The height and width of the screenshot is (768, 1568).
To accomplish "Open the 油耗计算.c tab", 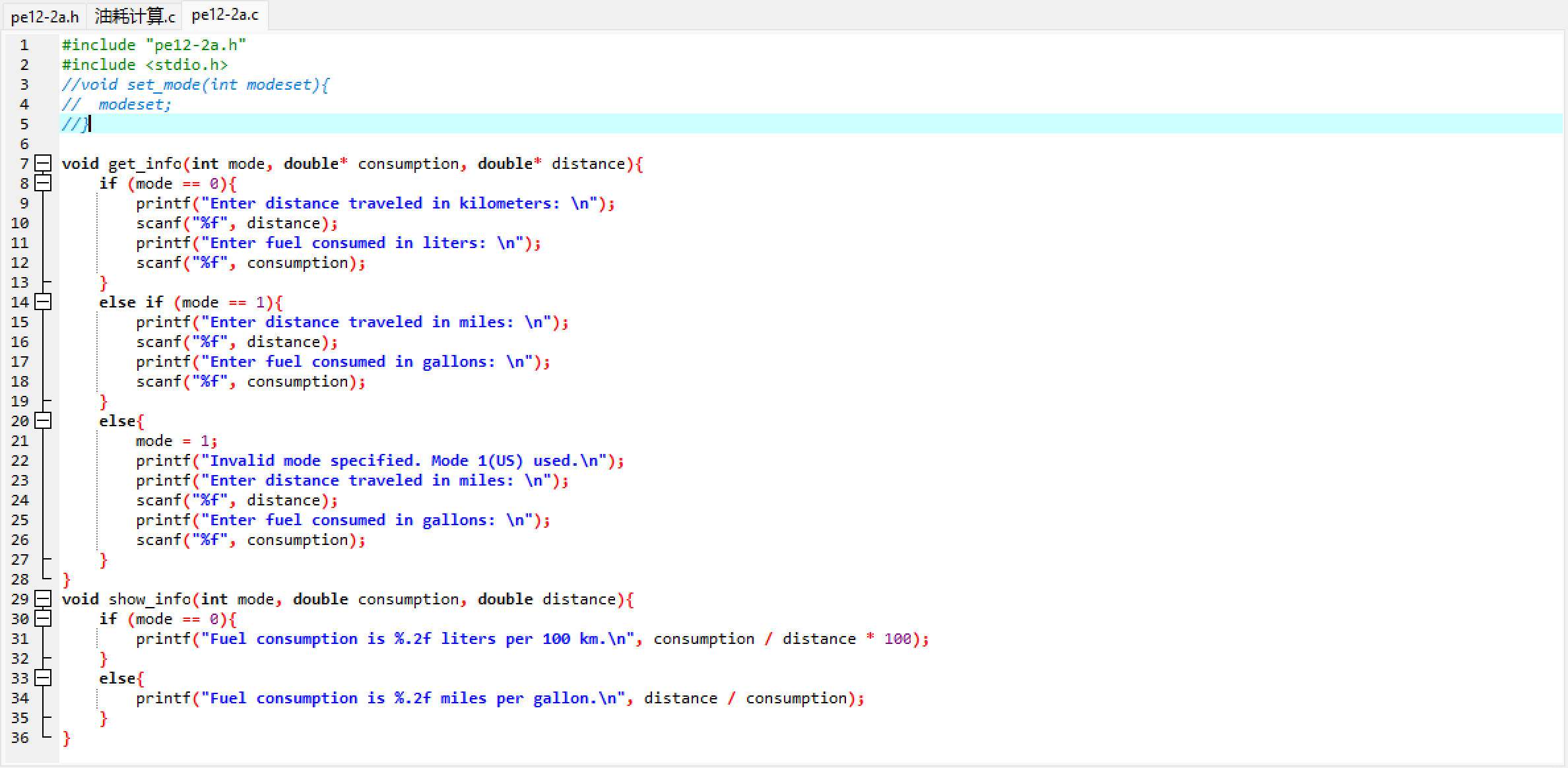I will point(135,16).
